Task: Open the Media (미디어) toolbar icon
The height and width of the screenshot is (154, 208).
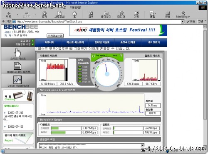Action: point(121,15)
